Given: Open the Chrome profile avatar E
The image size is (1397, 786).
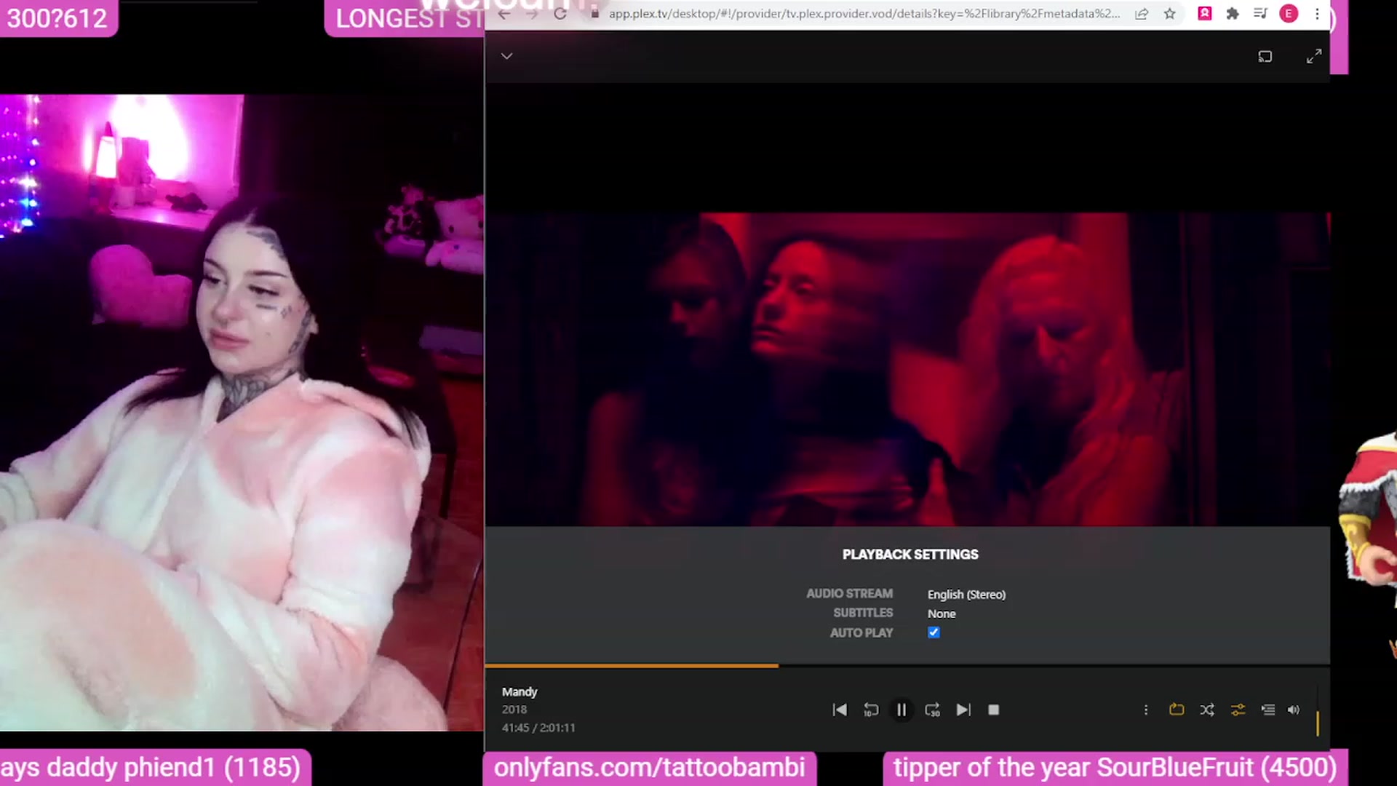Looking at the screenshot, I should point(1289,14).
